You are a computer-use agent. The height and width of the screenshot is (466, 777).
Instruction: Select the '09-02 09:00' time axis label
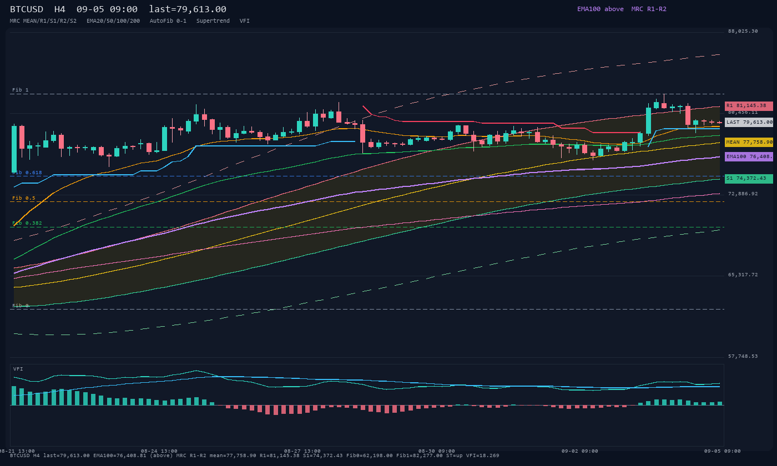580,451
